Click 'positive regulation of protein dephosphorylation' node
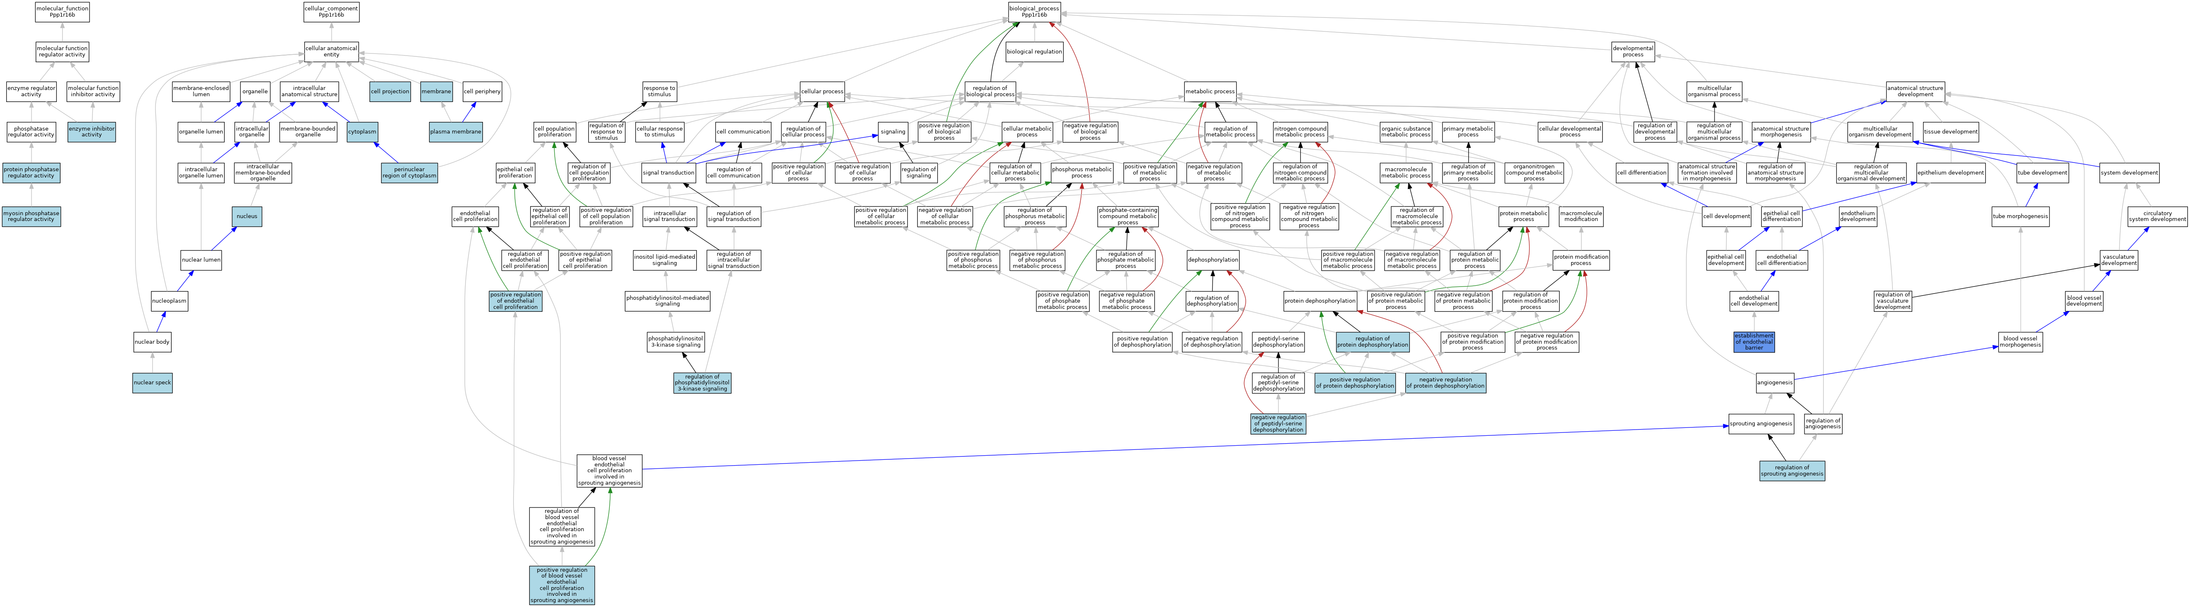 tap(1355, 383)
